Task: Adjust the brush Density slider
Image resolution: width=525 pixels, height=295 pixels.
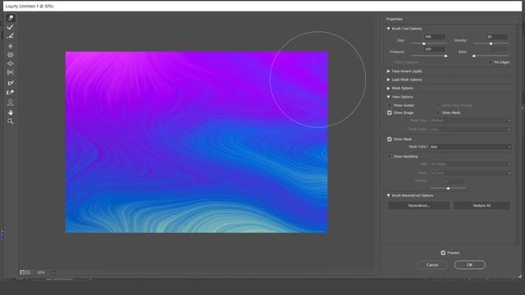Action: pos(491,43)
